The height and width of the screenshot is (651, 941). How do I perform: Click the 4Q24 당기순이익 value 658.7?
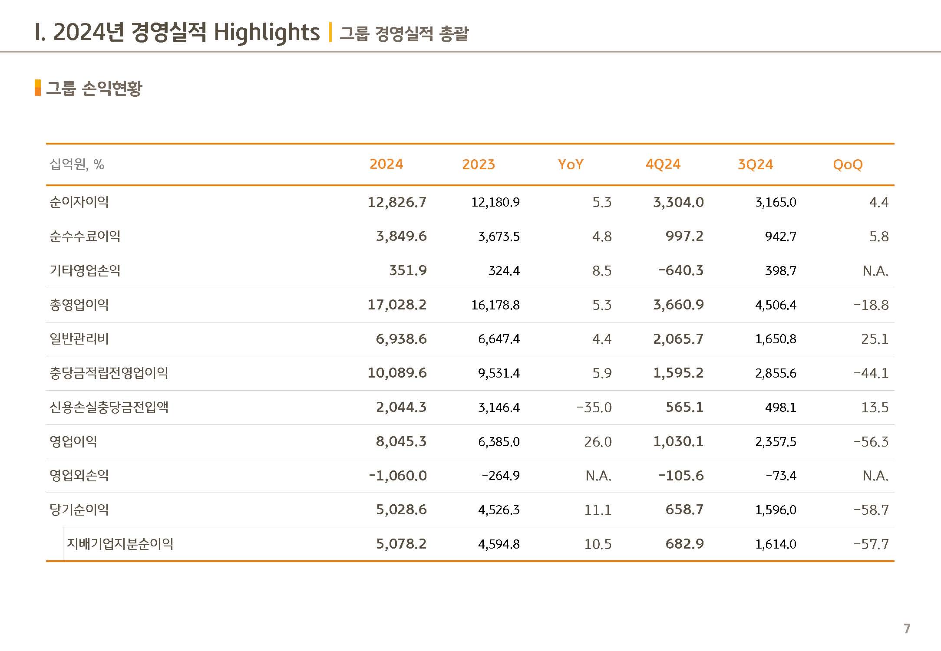[x=684, y=510]
